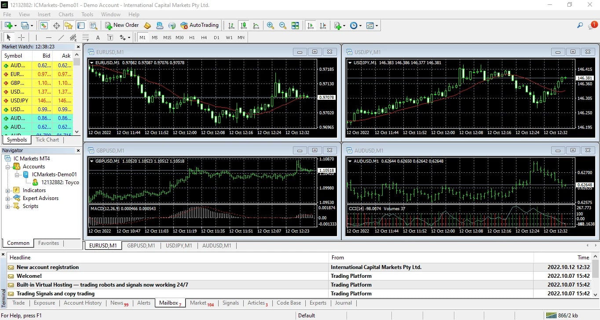Open the search magnifier at top right
600x320 pixels.
coord(580,25)
